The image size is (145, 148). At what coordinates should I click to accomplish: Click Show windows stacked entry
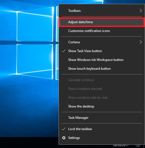pos(85,89)
